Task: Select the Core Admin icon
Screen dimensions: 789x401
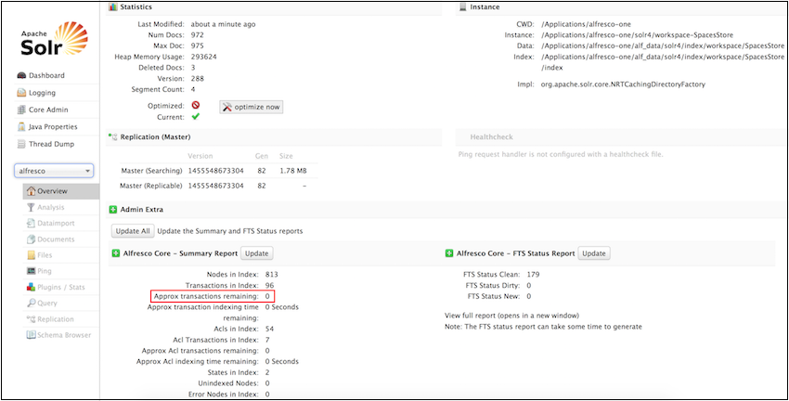Action: tap(20, 110)
